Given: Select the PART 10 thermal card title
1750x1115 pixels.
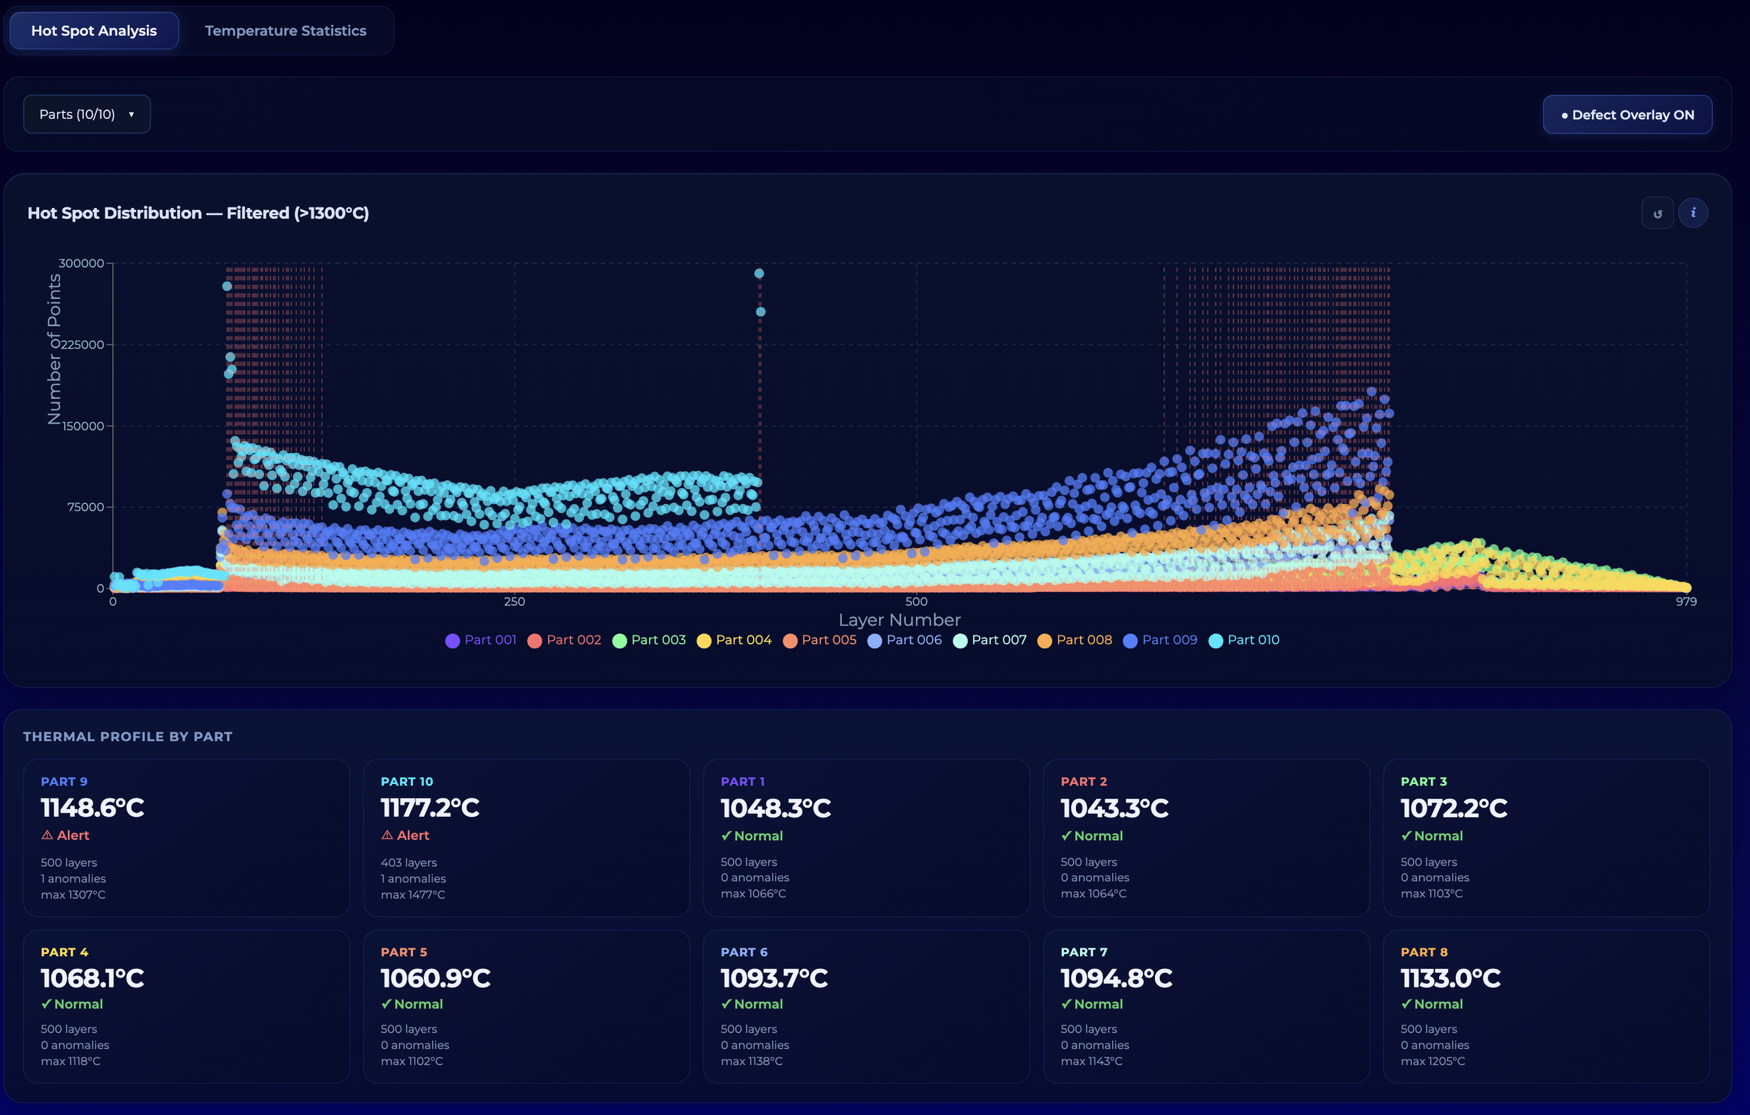Looking at the screenshot, I should (407, 781).
